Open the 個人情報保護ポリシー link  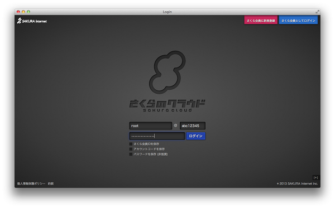click(x=31, y=183)
